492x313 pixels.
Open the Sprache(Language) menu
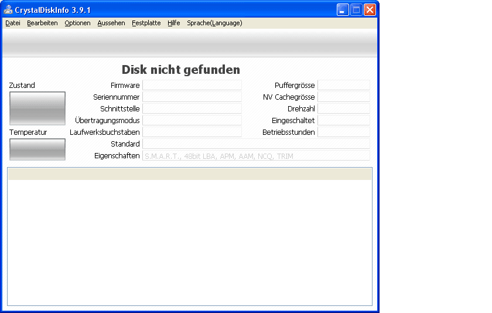tap(214, 23)
